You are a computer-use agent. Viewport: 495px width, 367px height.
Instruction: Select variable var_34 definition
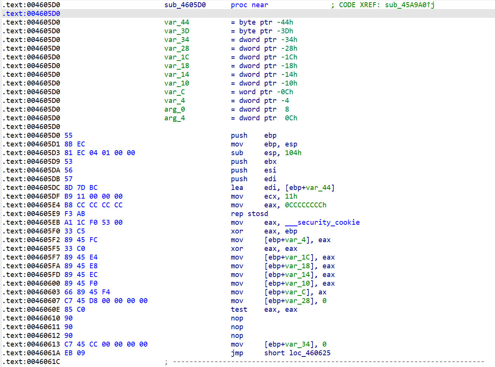(177, 40)
